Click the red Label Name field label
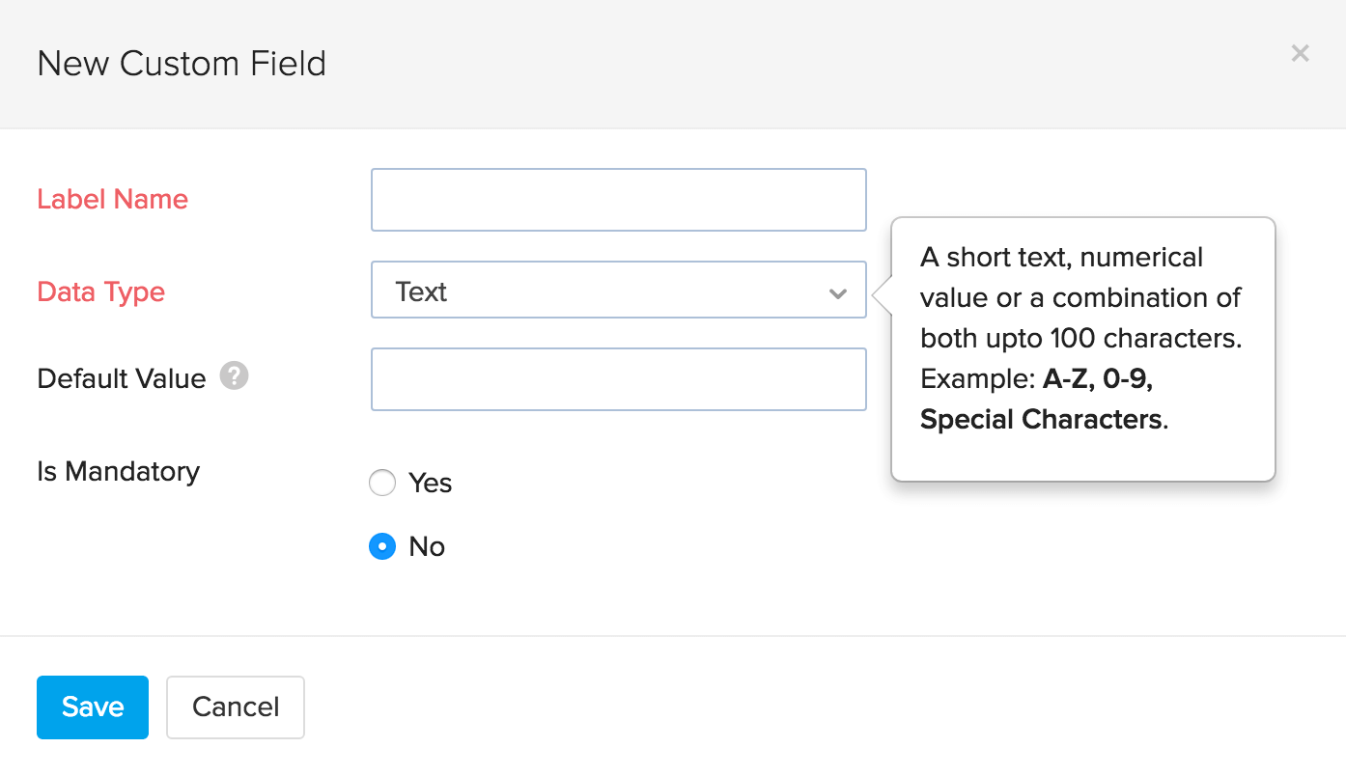The height and width of the screenshot is (776, 1346). point(112,199)
